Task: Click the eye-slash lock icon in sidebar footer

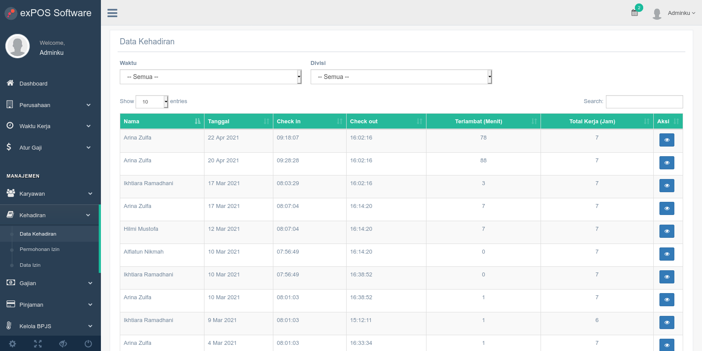Action: pos(63,344)
